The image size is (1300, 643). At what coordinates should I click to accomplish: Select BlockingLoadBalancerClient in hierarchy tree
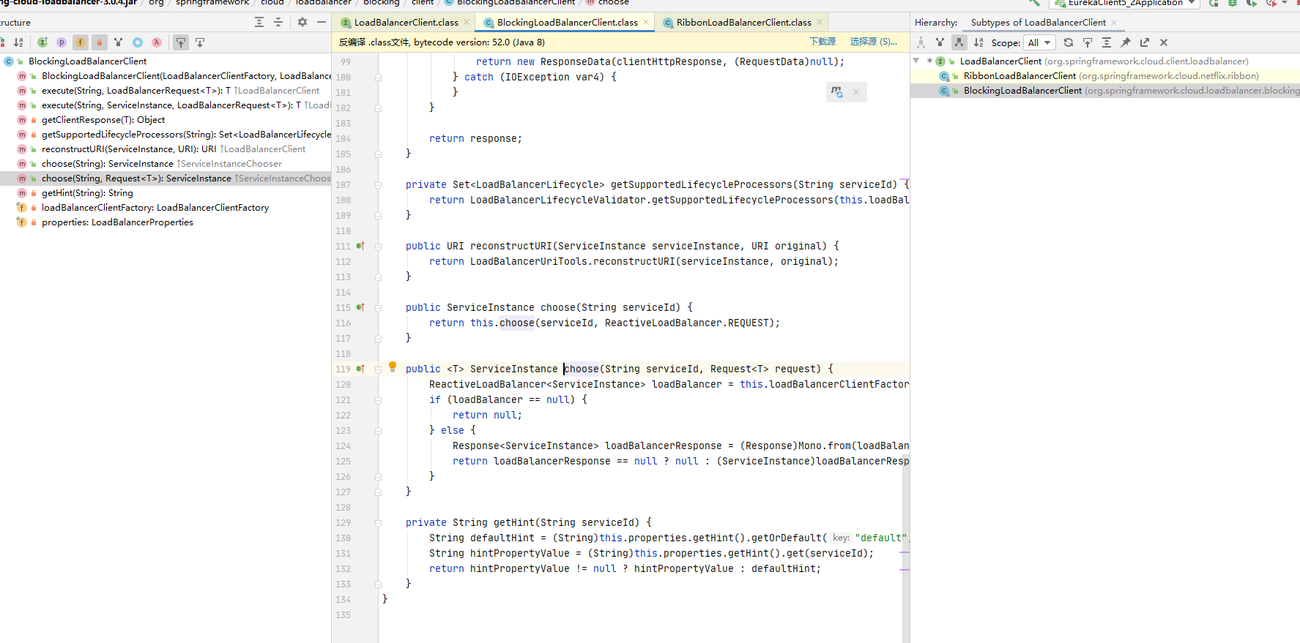[1104, 91]
